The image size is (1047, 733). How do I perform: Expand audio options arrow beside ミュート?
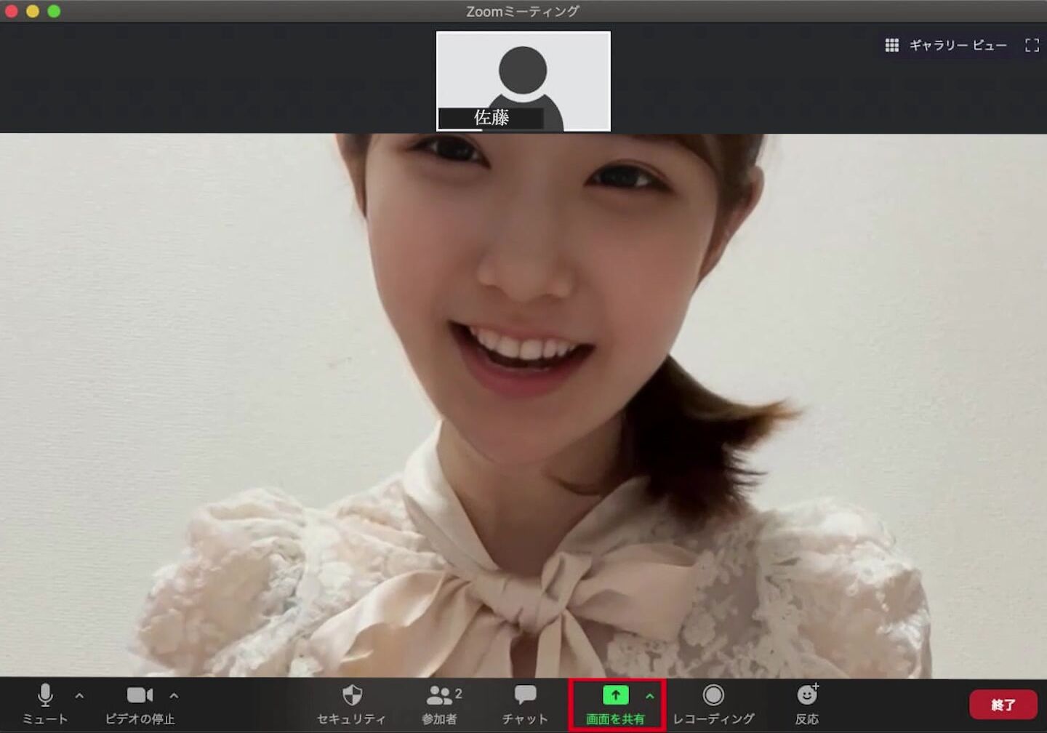[79, 696]
